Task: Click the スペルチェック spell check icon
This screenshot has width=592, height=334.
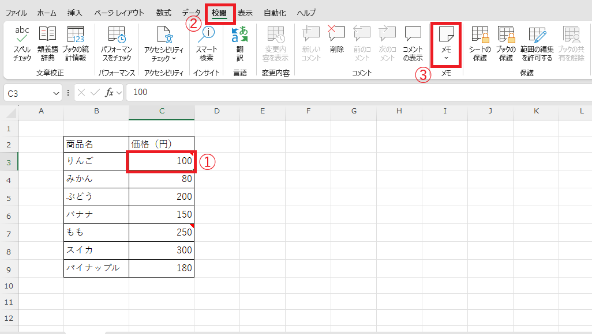Action: point(22,43)
